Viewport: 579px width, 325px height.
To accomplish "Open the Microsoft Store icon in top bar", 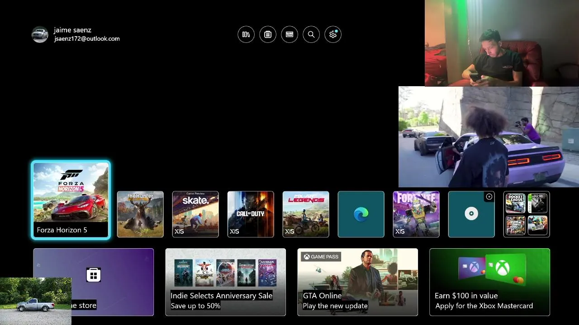I will [x=268, y=34].
